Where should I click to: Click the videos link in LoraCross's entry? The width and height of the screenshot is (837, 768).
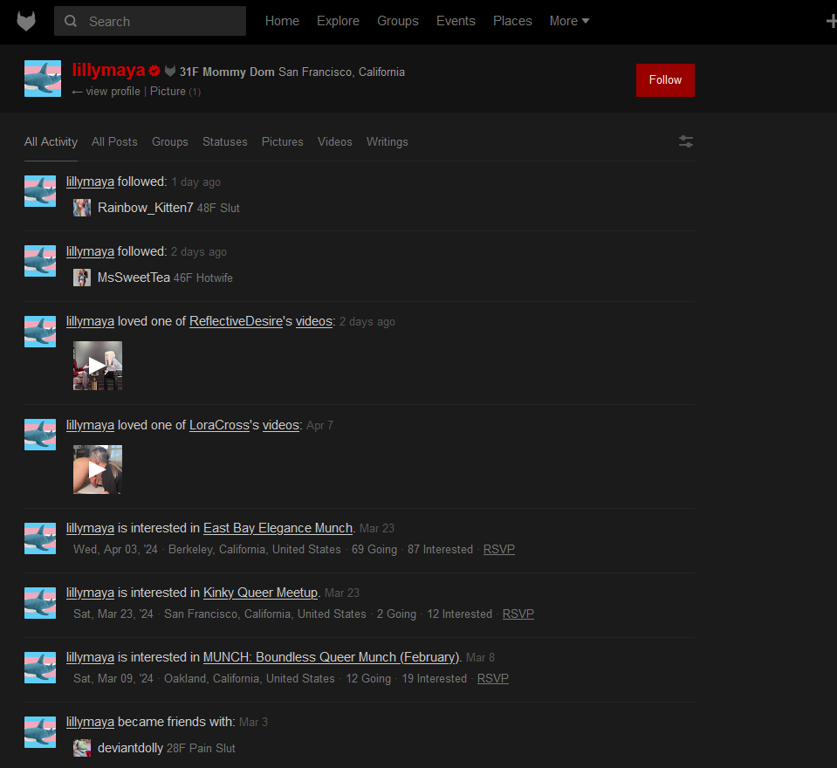(x=281, y=425)
